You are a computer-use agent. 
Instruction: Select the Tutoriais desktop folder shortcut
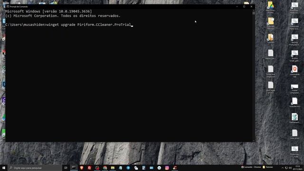click(271, 38)
